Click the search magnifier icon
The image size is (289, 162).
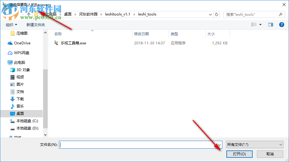[280, 14]
